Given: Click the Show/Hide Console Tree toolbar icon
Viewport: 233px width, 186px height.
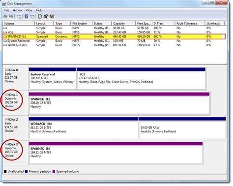Looking at the screenshot, I should 19,16.
